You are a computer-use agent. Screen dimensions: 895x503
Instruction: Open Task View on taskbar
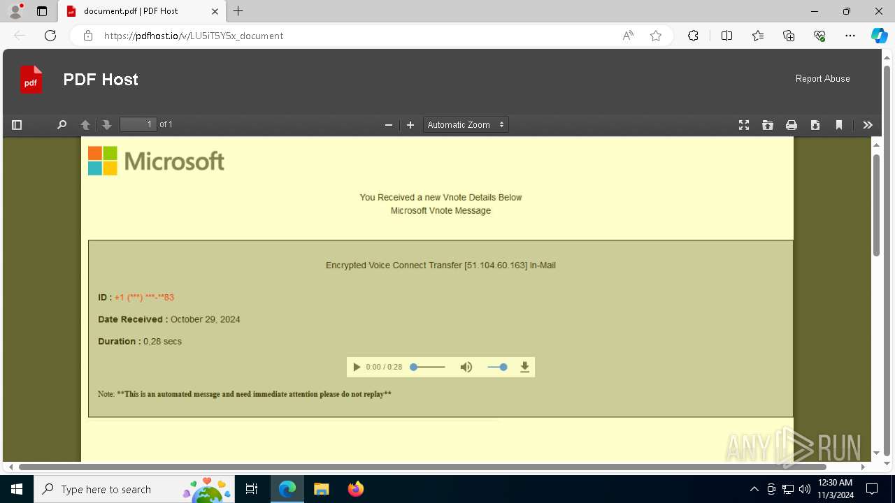(252, 489)
